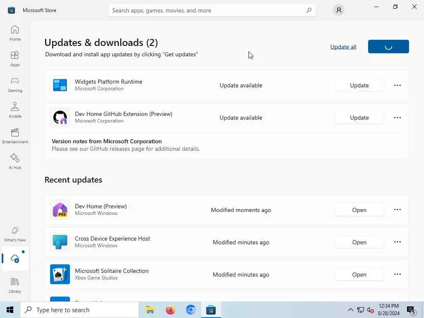This screenshot has height=318, width=424.
Task: Click the Microsoft Solitaire Collection title
Action: pyautogui.click(x=112, y=271)
